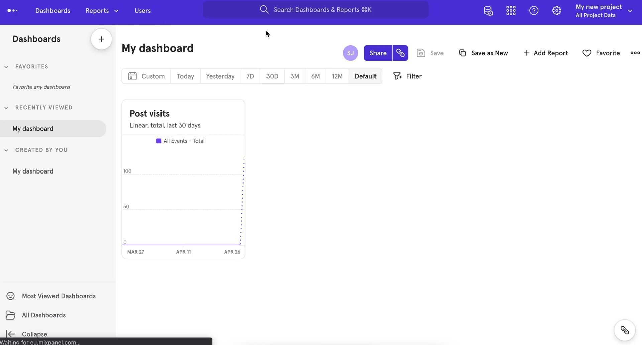Open the Reports dropdown menu
Viewport: 642px width, 345px height.
(102, 11)
